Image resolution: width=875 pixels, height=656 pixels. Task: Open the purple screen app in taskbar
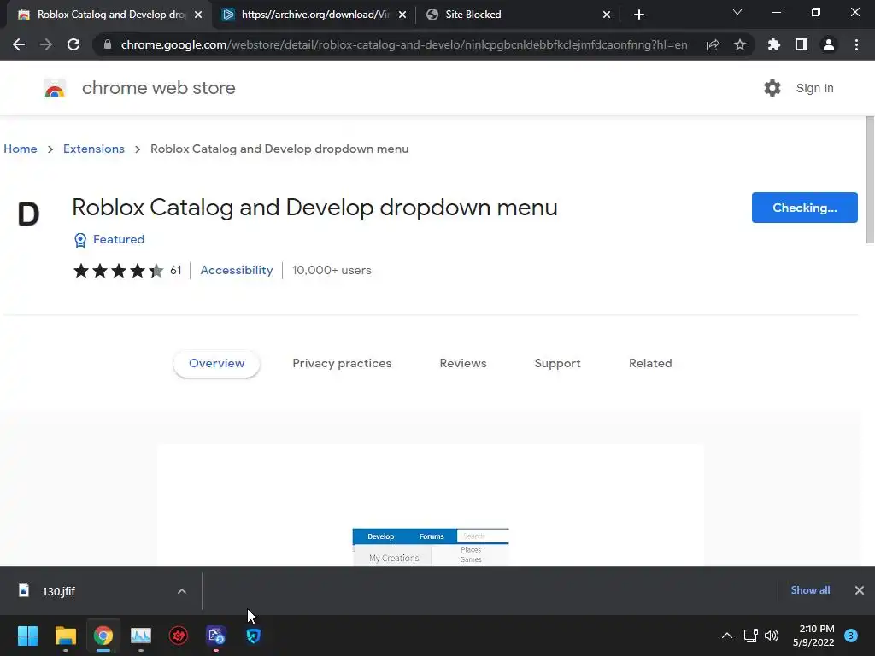pos(216,635)
